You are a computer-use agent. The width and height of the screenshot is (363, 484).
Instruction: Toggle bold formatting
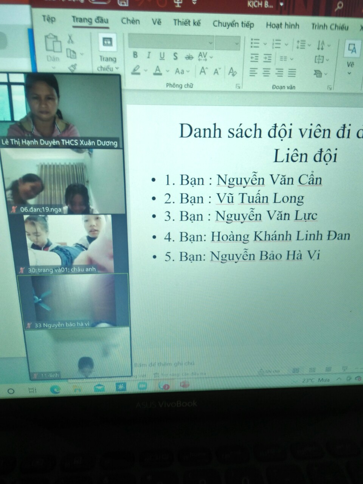click(x=135, y=55)
